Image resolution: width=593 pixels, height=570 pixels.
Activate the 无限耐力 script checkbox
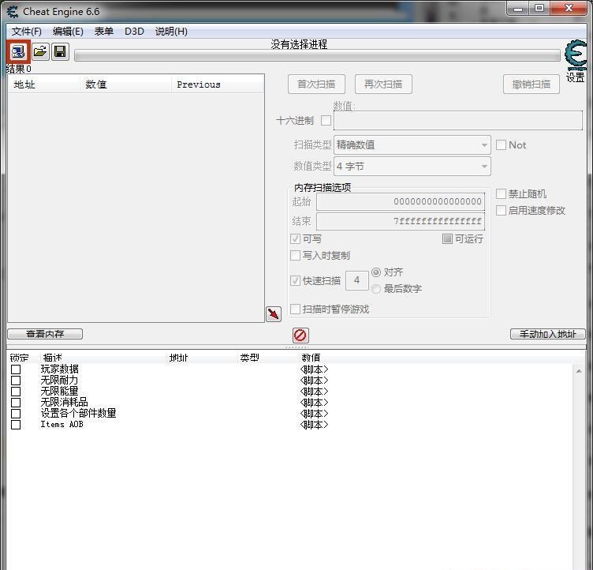coord(16,381)
